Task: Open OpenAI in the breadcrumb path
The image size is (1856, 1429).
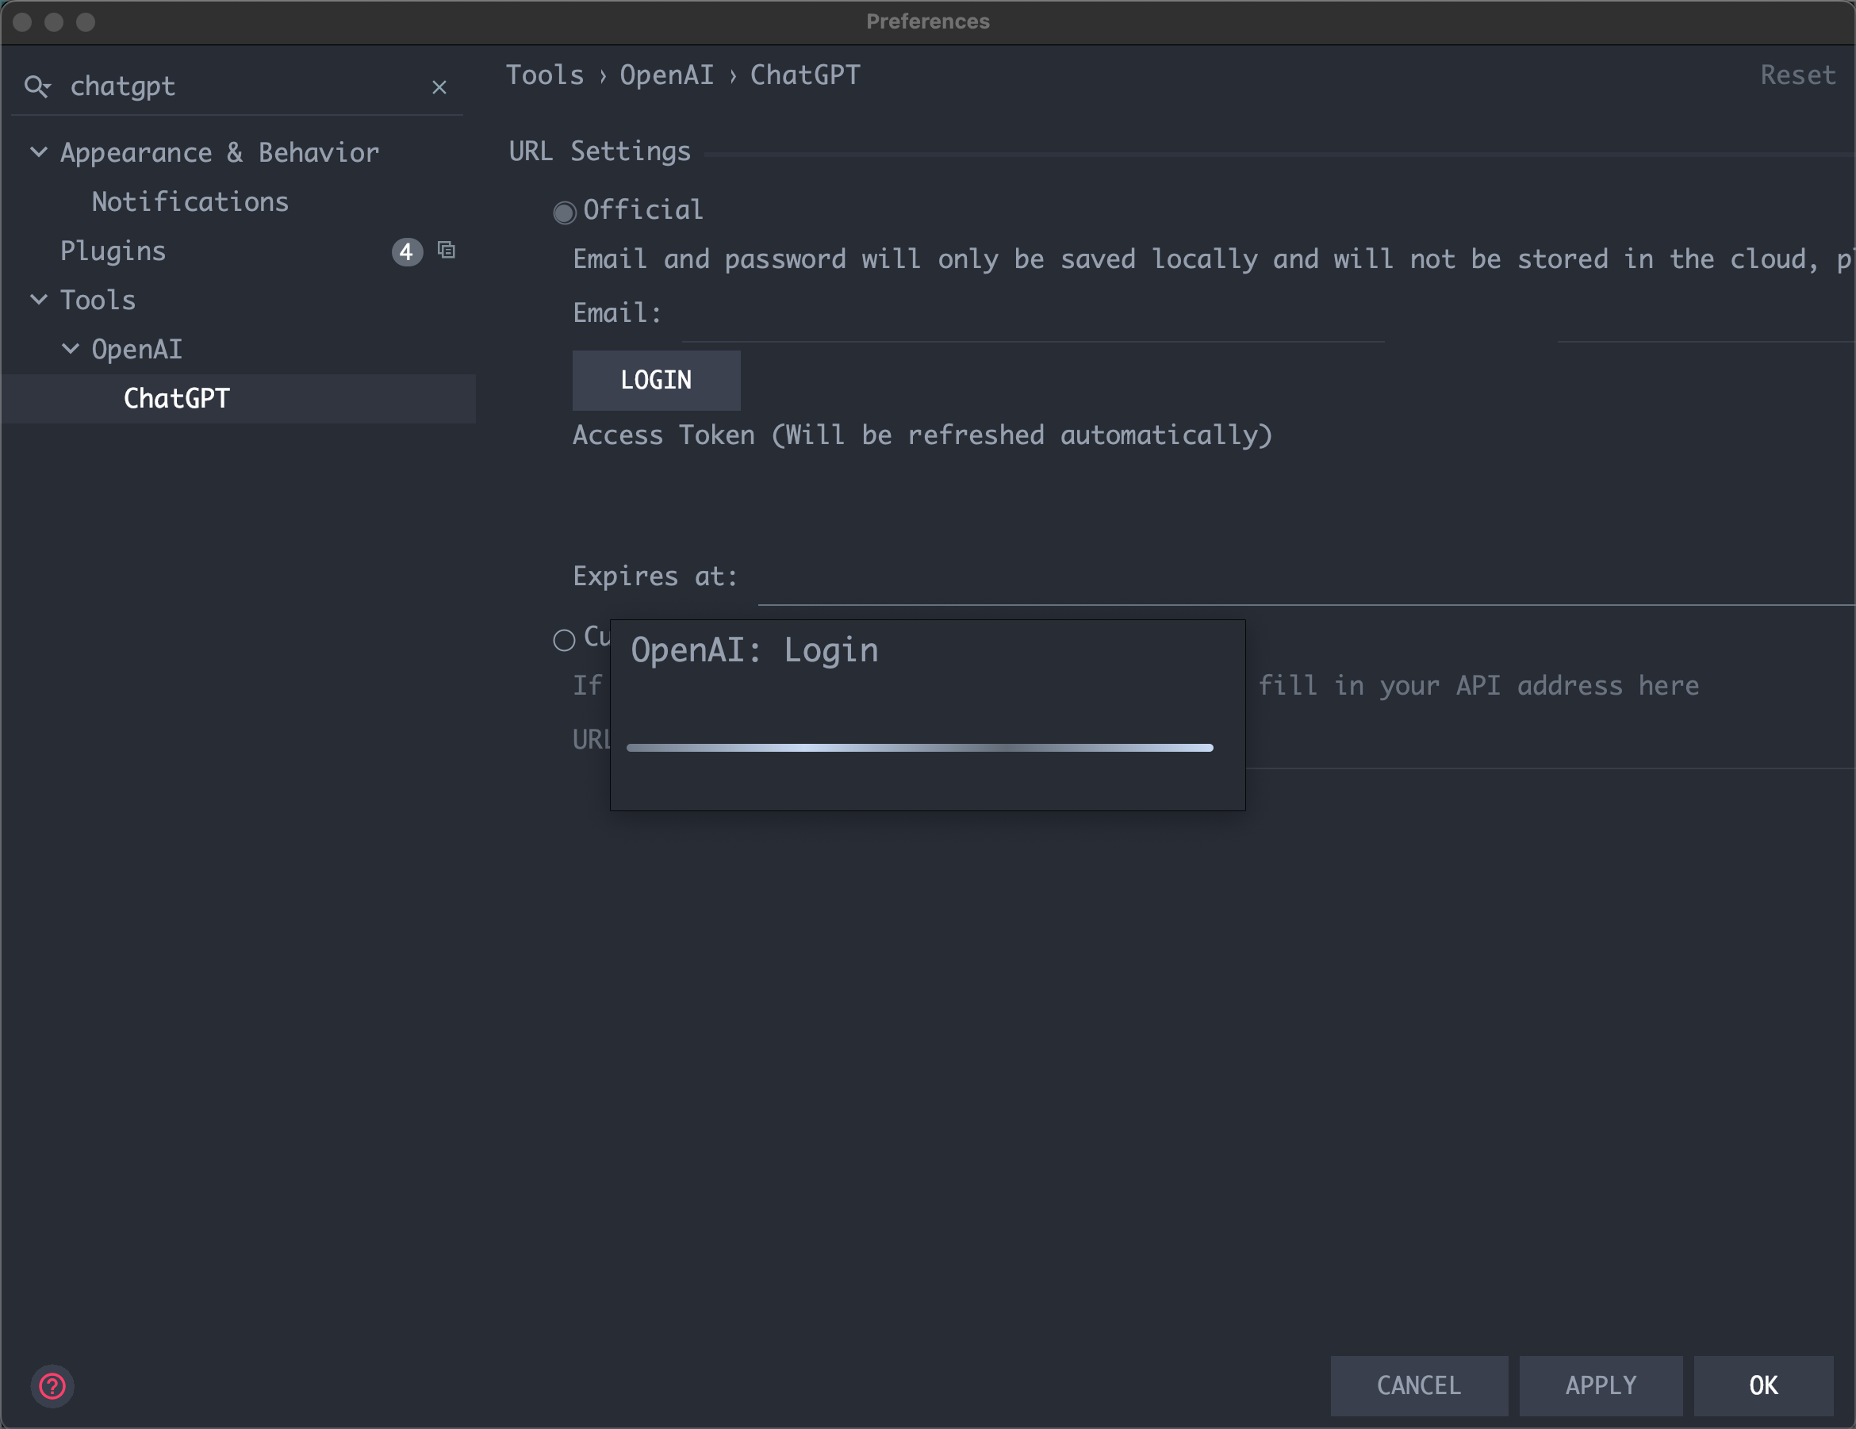Action: pos(666,75)
